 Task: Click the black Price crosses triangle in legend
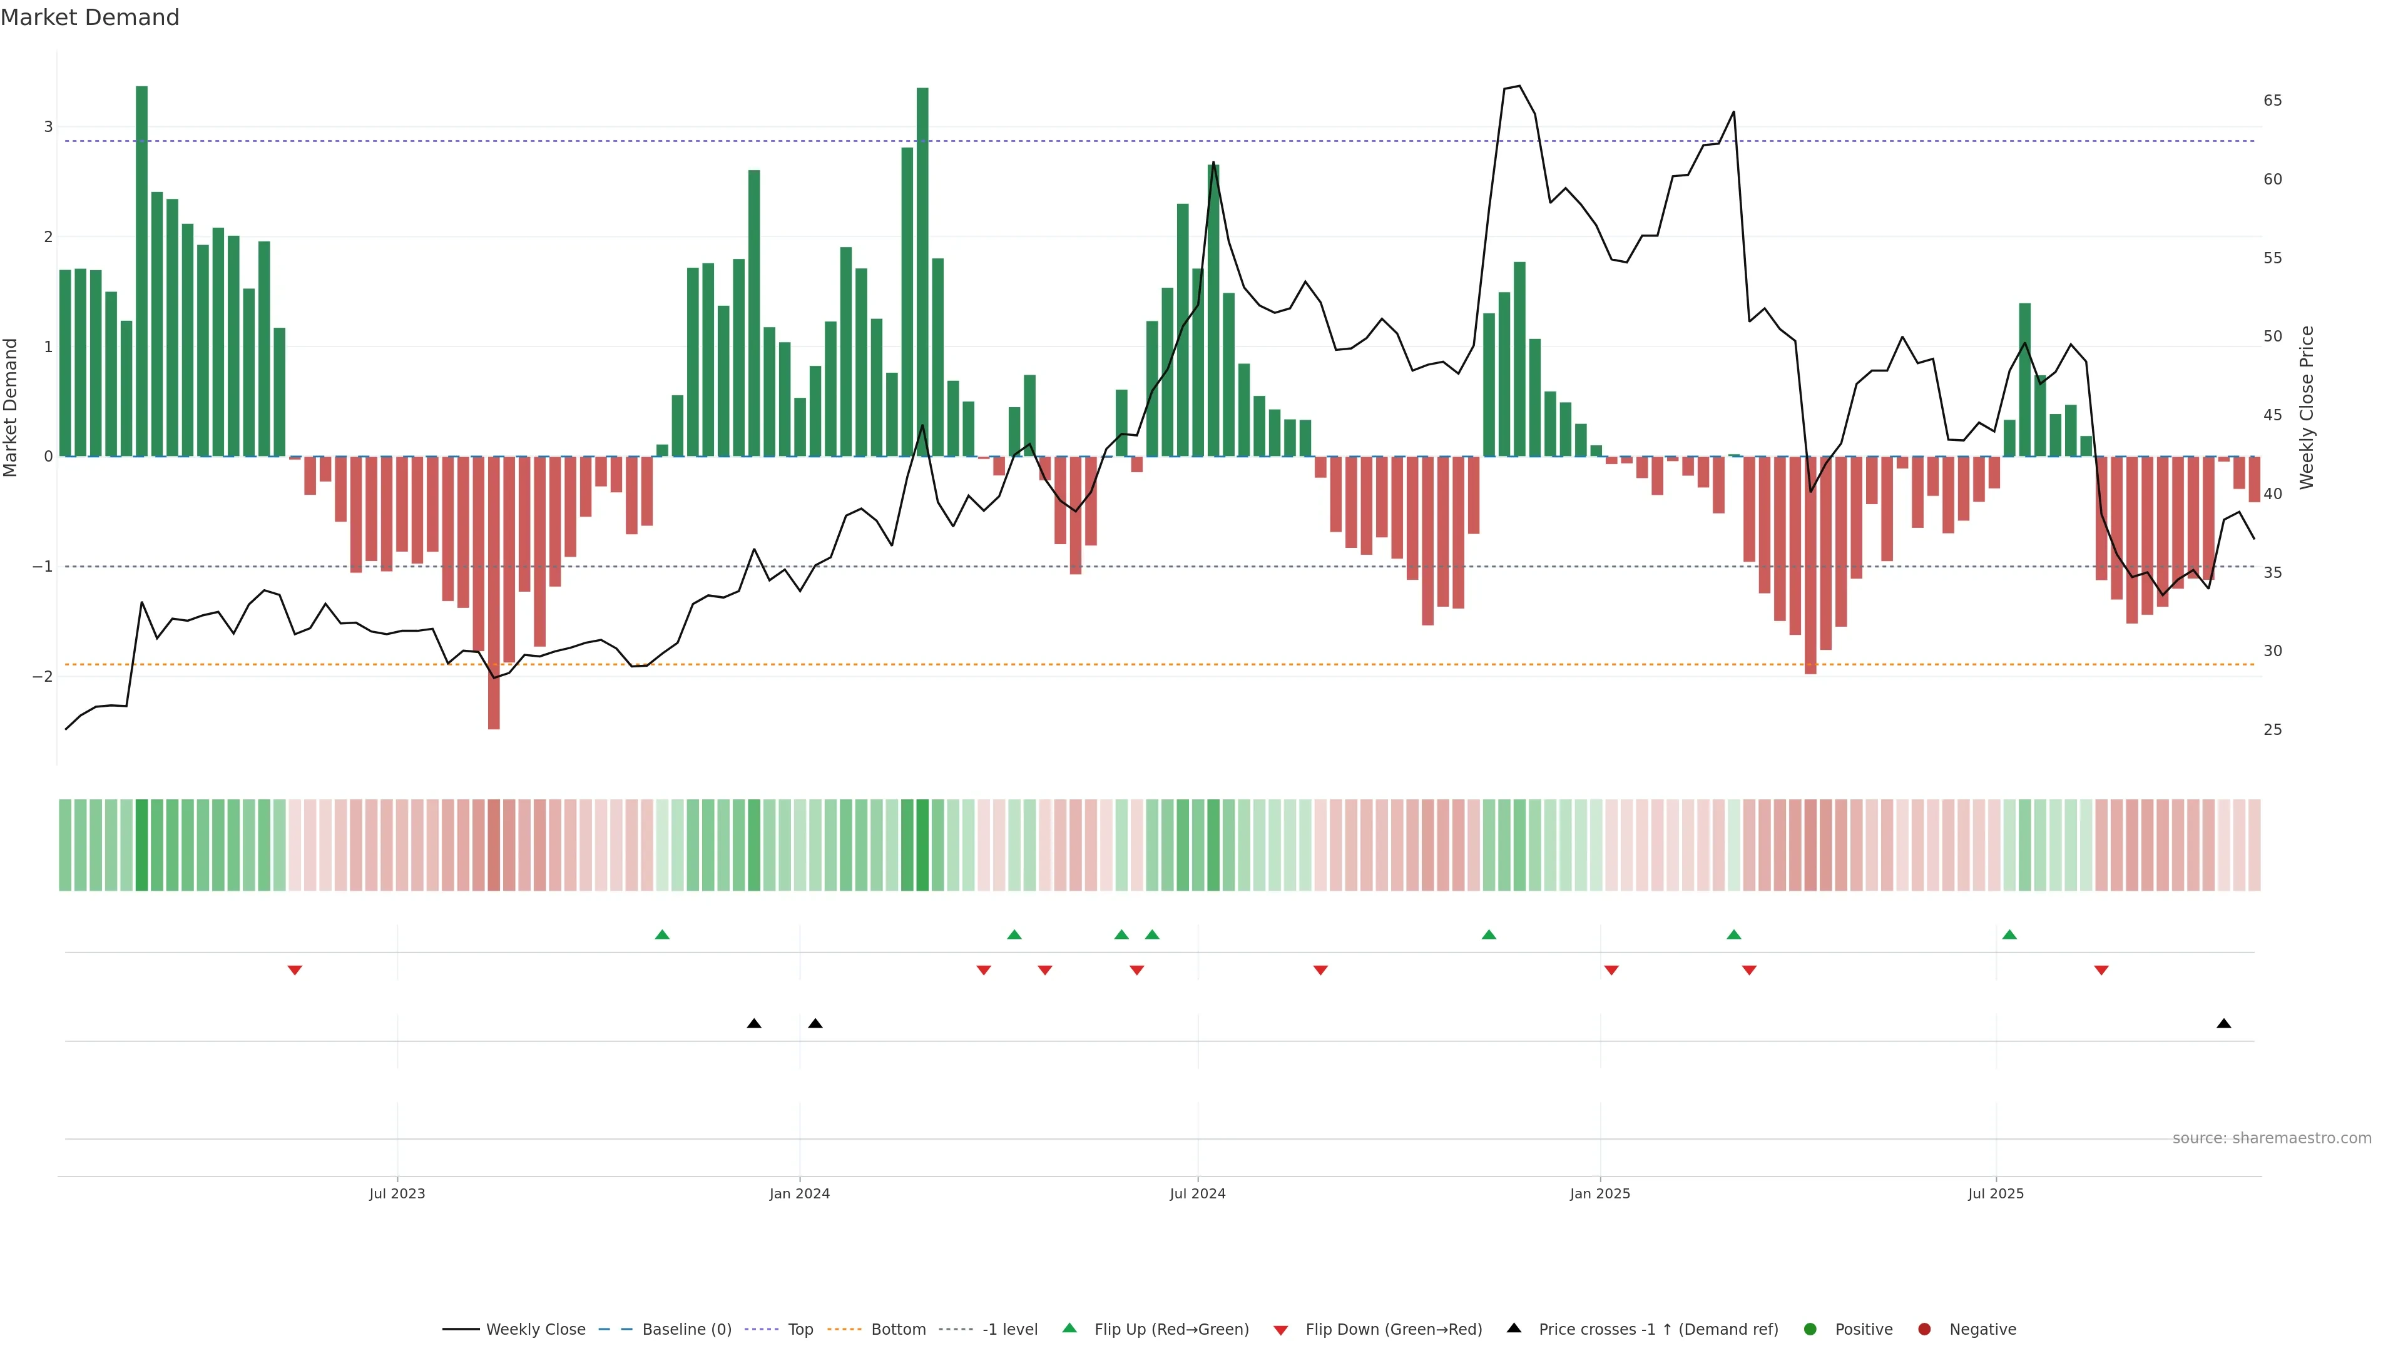pos(1514,1328)
